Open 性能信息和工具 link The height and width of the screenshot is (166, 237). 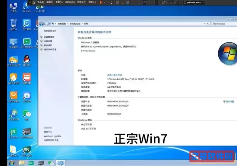51,140
